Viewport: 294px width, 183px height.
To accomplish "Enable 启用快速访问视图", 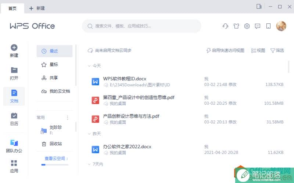I will 225,51.
